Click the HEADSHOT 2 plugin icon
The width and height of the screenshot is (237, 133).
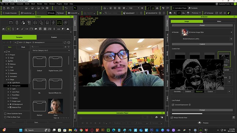point(151,13)
